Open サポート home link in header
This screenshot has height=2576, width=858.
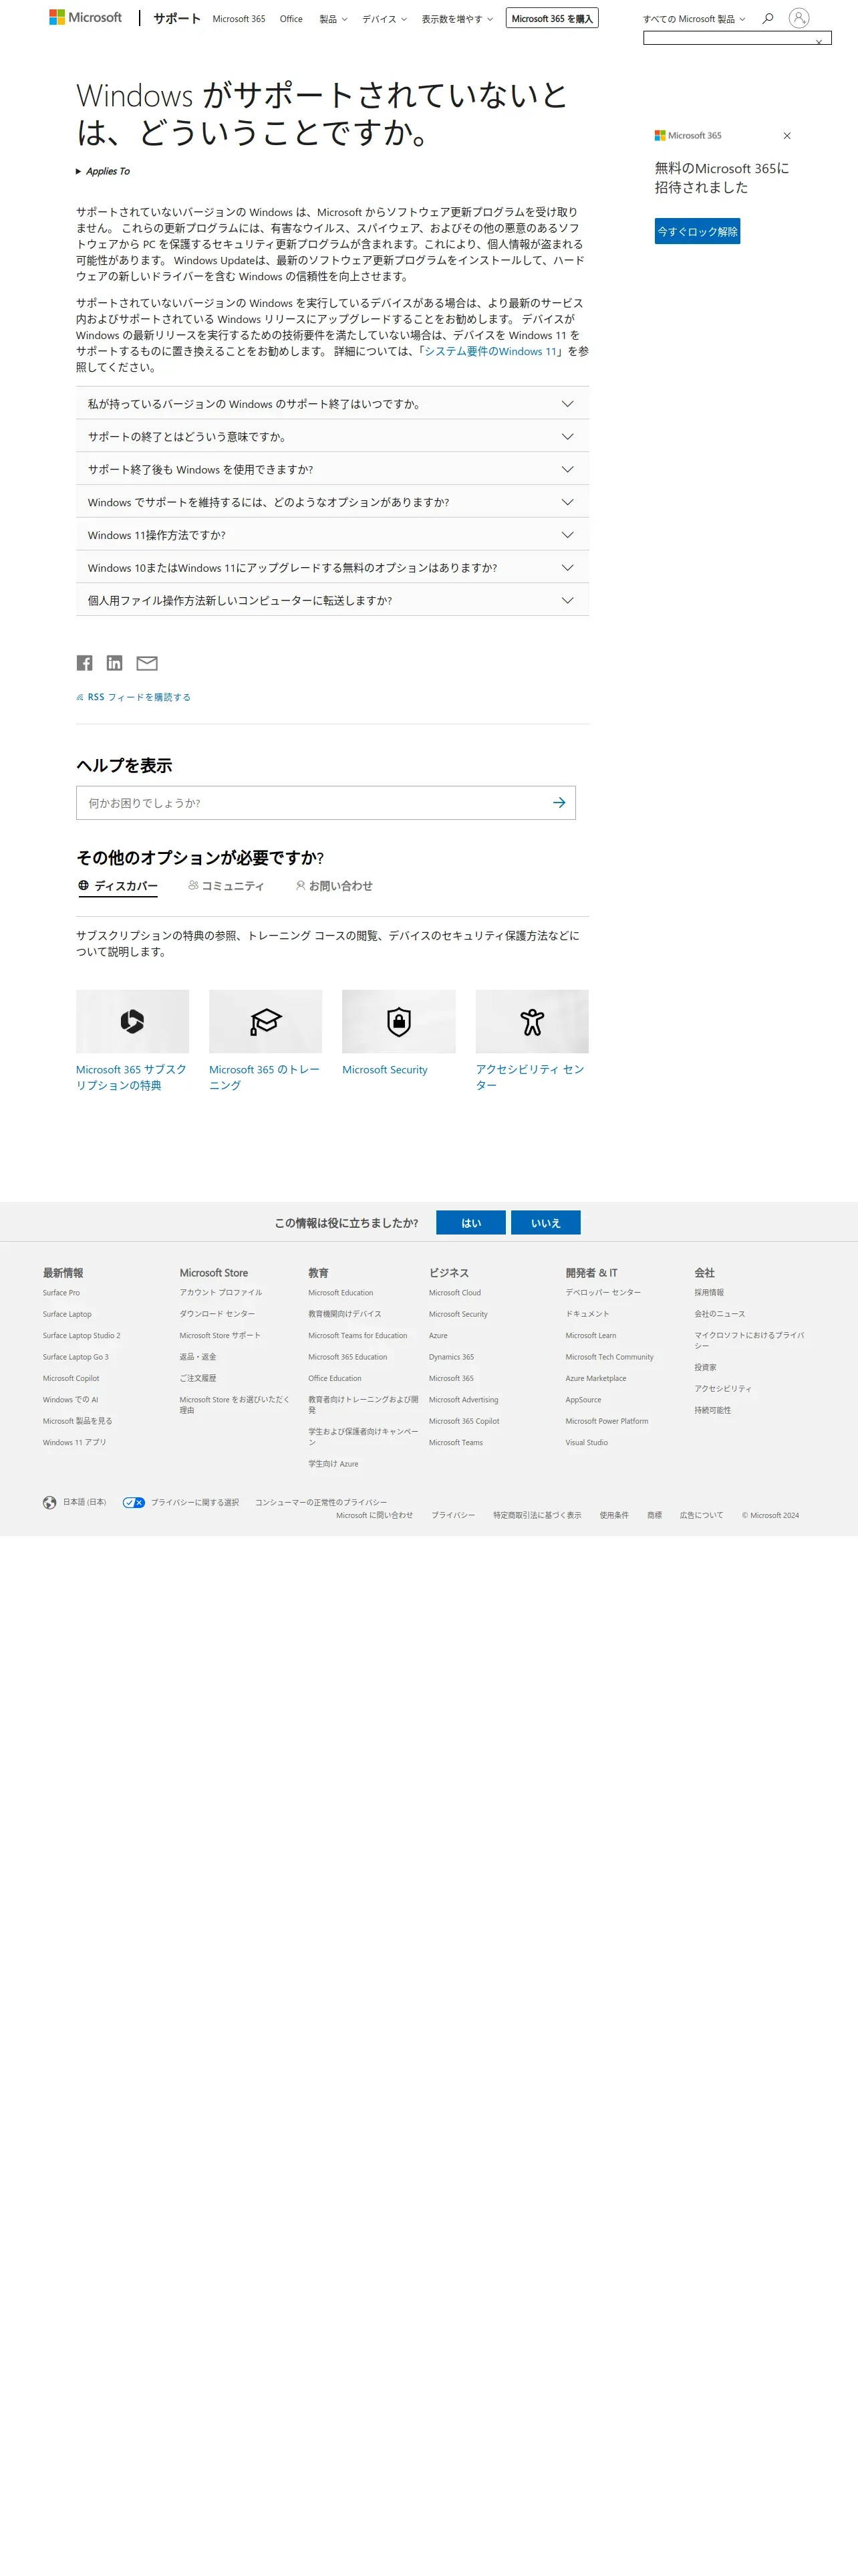177,18
